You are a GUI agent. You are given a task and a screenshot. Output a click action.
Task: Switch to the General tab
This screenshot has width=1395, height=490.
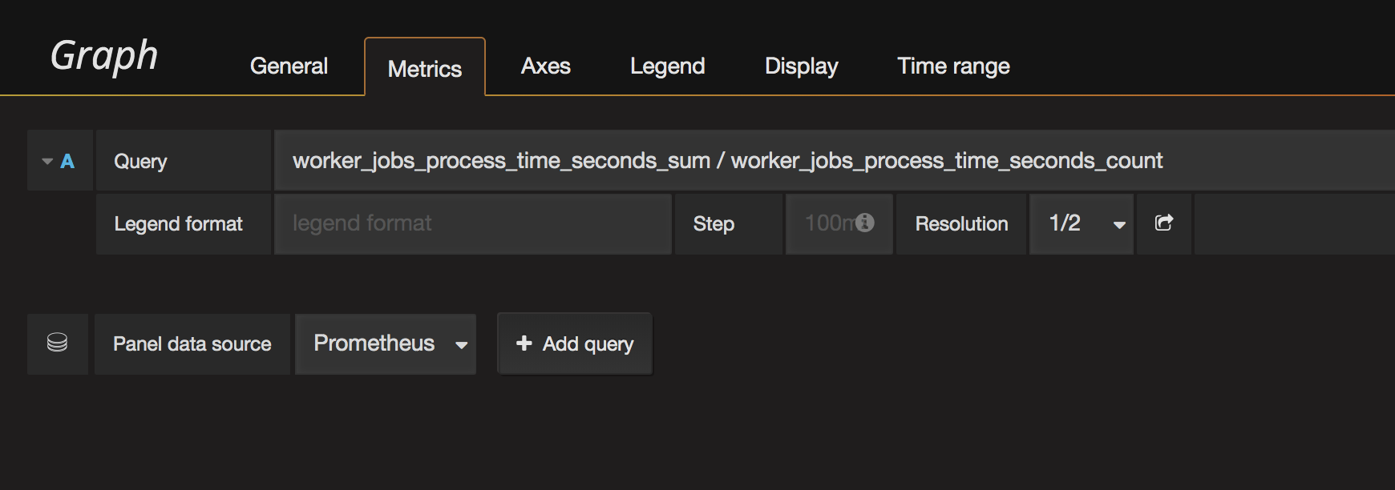289,66
